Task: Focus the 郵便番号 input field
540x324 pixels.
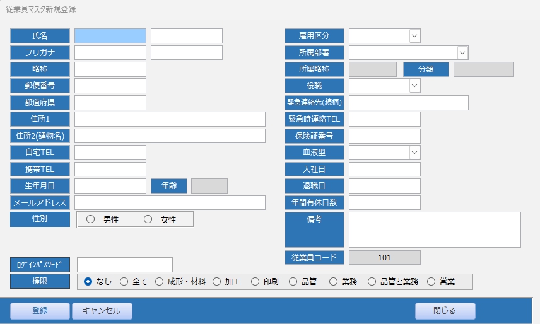Action: coord(110,86)
